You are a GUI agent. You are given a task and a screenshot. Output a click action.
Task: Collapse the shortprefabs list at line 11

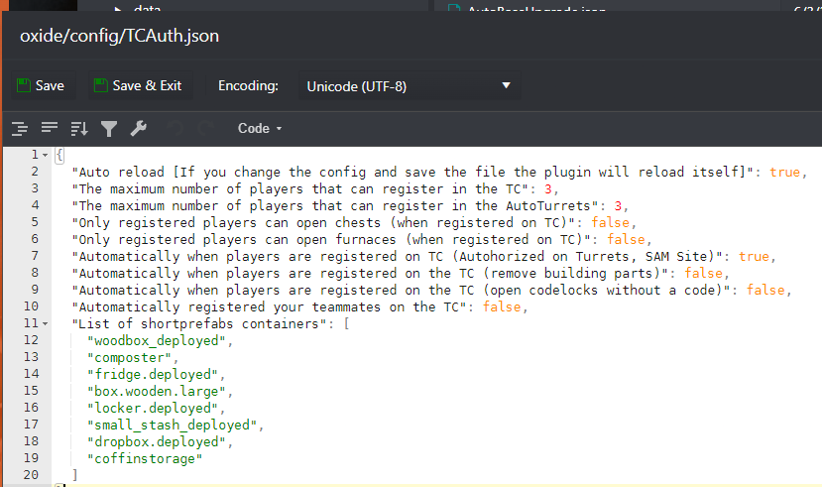[46, 323]
